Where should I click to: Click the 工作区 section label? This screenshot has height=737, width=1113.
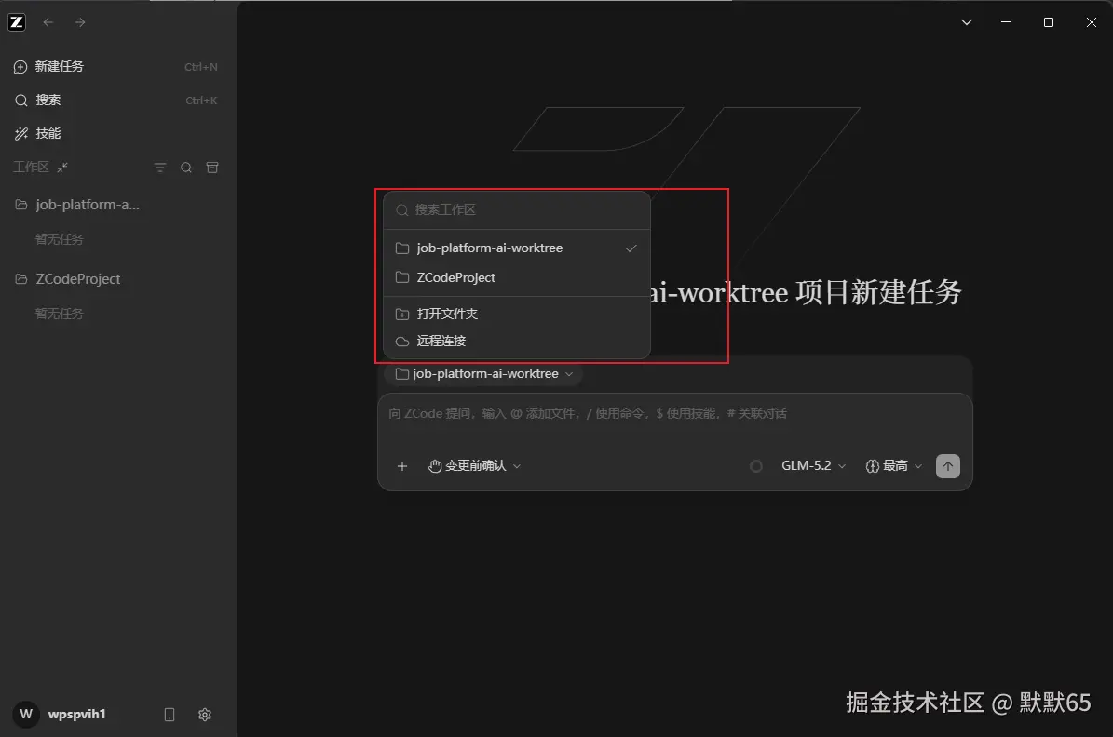pos(32,167)
